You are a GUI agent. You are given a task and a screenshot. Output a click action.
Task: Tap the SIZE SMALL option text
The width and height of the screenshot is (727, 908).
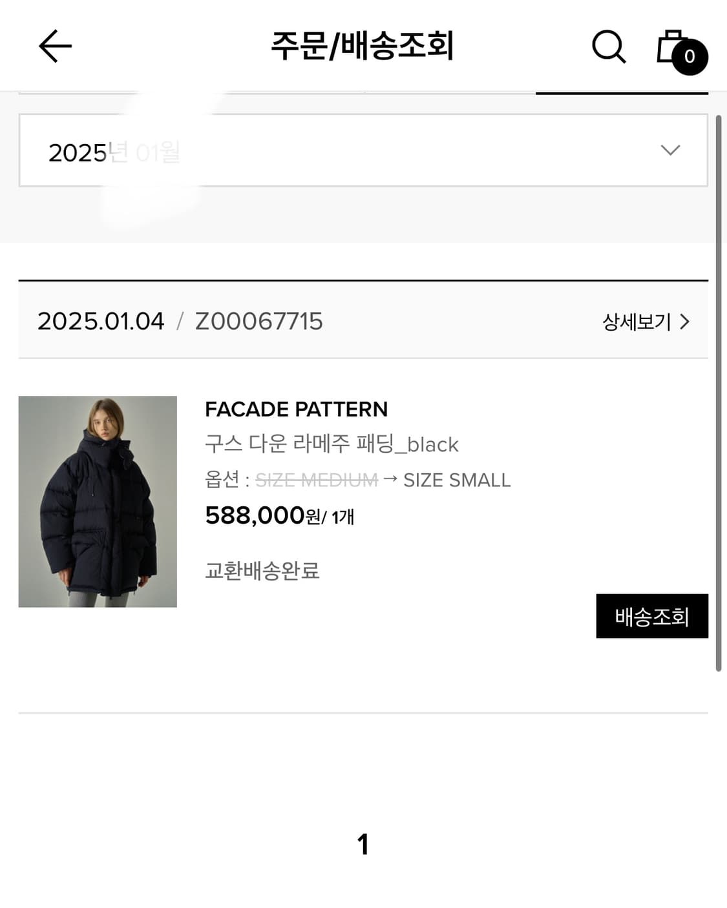pos(456,480)
